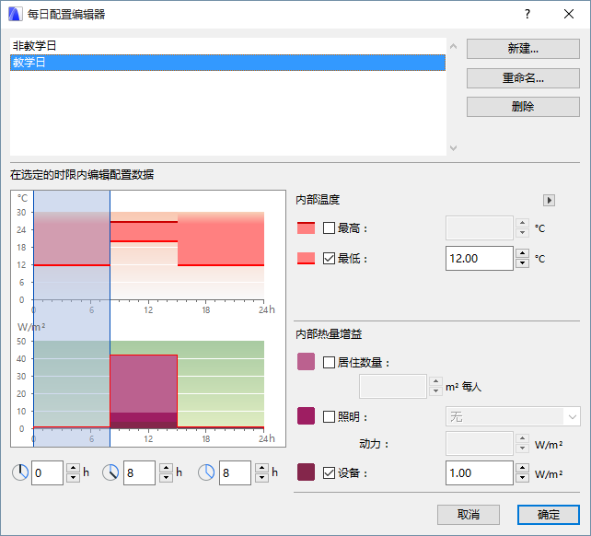The height and width of the screenshot is (536, 591).
Task: Decrease the 最高 temperature with down stepper
Action: 522,233
